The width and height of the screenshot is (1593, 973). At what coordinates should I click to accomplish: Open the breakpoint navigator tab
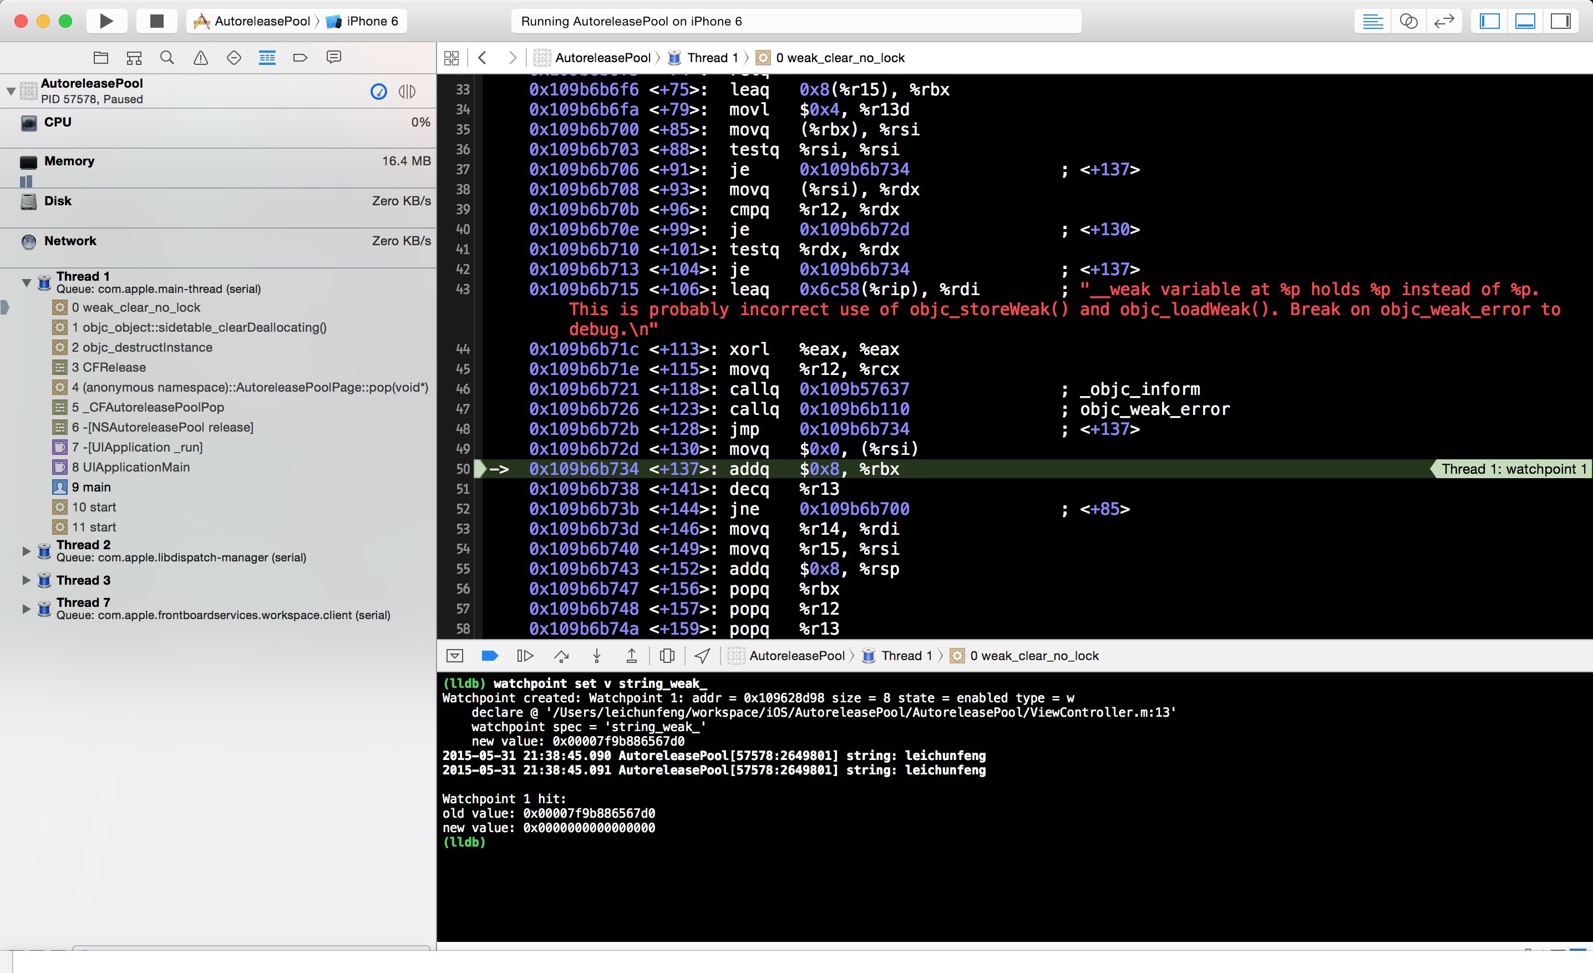click(x=300, y=58)
